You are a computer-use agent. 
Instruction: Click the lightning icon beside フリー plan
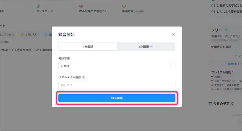226,30
